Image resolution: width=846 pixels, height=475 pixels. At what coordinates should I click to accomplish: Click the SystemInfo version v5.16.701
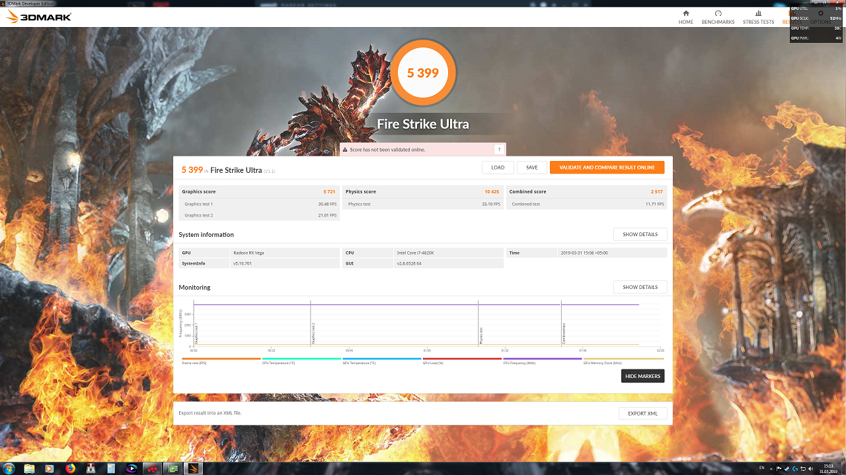coord(243,263)
